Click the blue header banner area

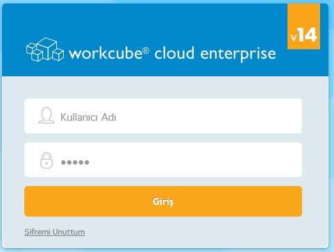(x=165, y=40)
